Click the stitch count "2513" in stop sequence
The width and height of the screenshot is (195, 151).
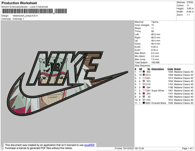(148, 75)
